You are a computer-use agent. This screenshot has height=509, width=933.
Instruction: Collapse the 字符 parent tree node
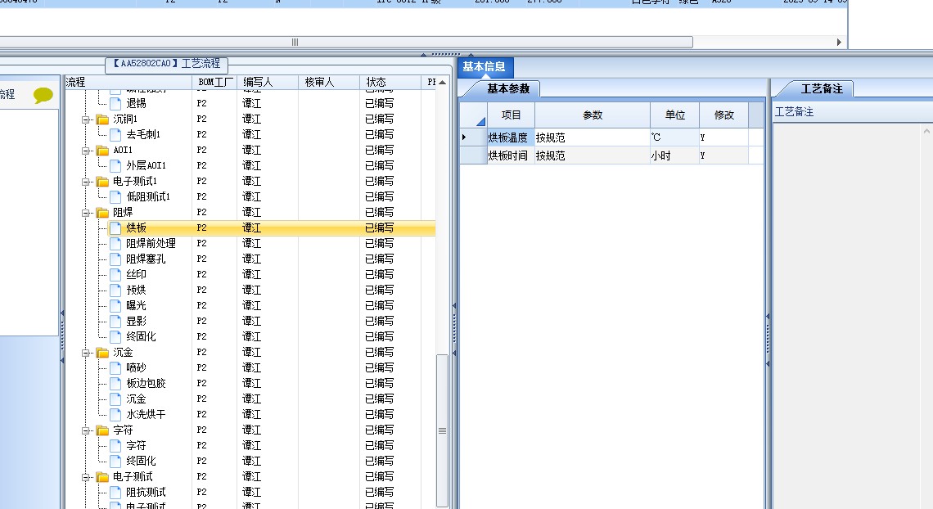click(86, 430)
